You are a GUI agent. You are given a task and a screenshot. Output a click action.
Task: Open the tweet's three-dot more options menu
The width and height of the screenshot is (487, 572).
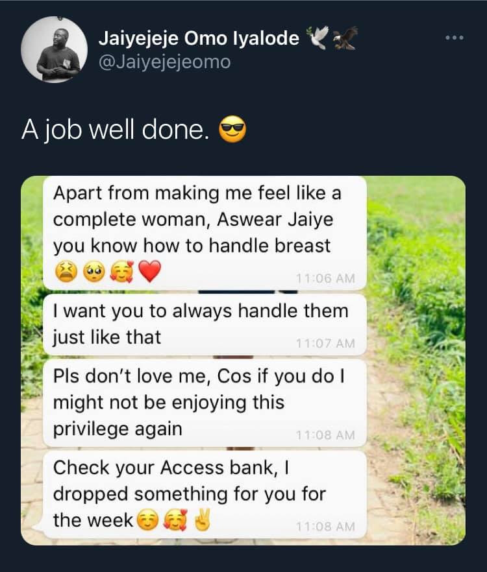pos(454,38)
